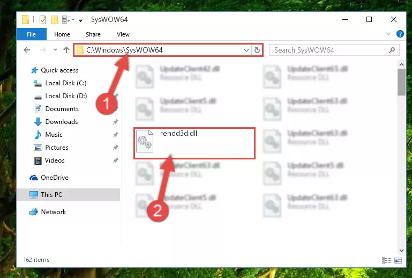Click the Quick access star icon
Image resolution: width=412 pixels, height=278 pixels.
click(x=34, y=70)
